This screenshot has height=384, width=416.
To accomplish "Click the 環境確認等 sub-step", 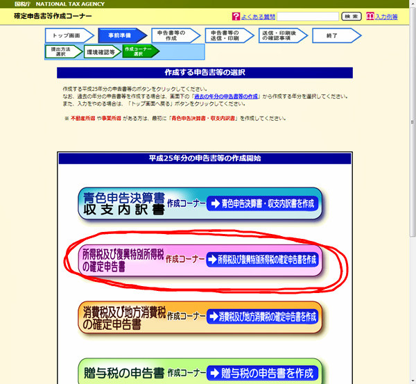I will pos(103,52).
